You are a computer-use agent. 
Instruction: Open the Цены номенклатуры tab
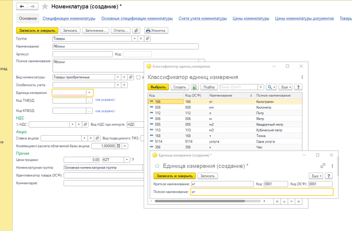pyautogui.click(x=251, y=18)
